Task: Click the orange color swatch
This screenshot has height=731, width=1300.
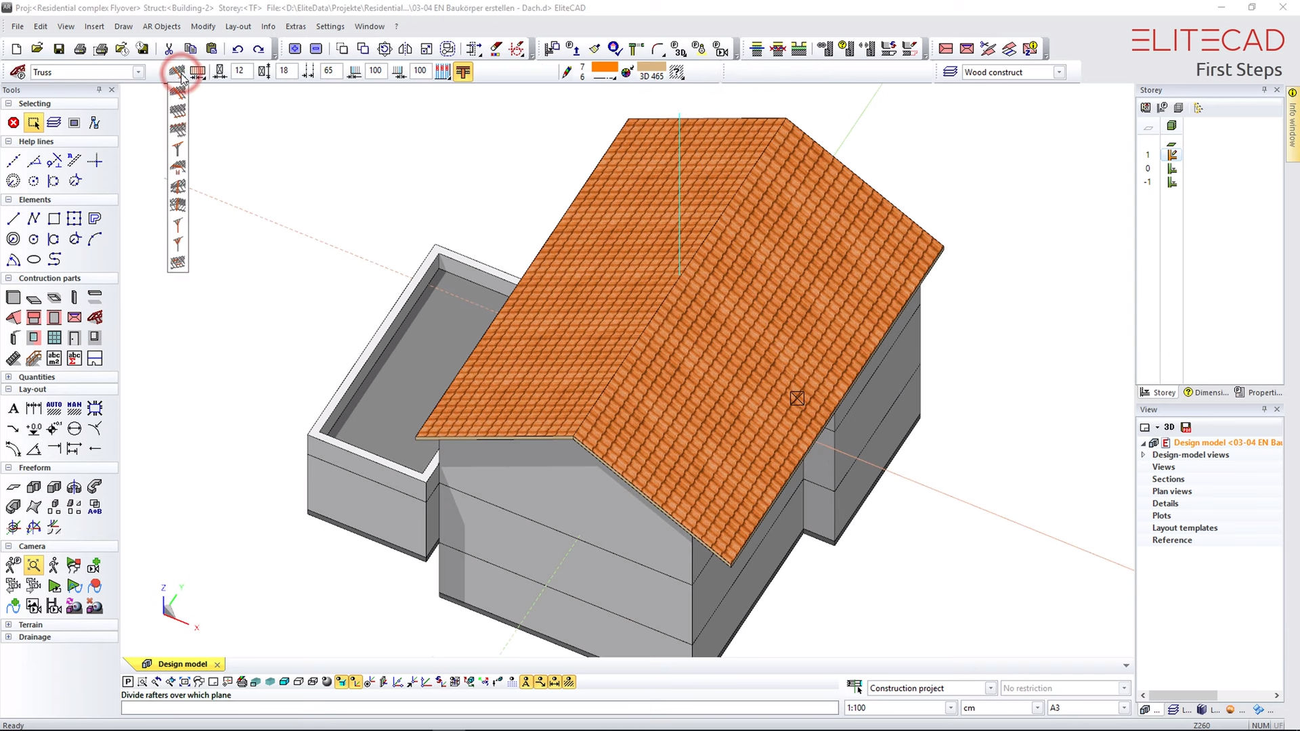Action: click(x=604, y=67)
